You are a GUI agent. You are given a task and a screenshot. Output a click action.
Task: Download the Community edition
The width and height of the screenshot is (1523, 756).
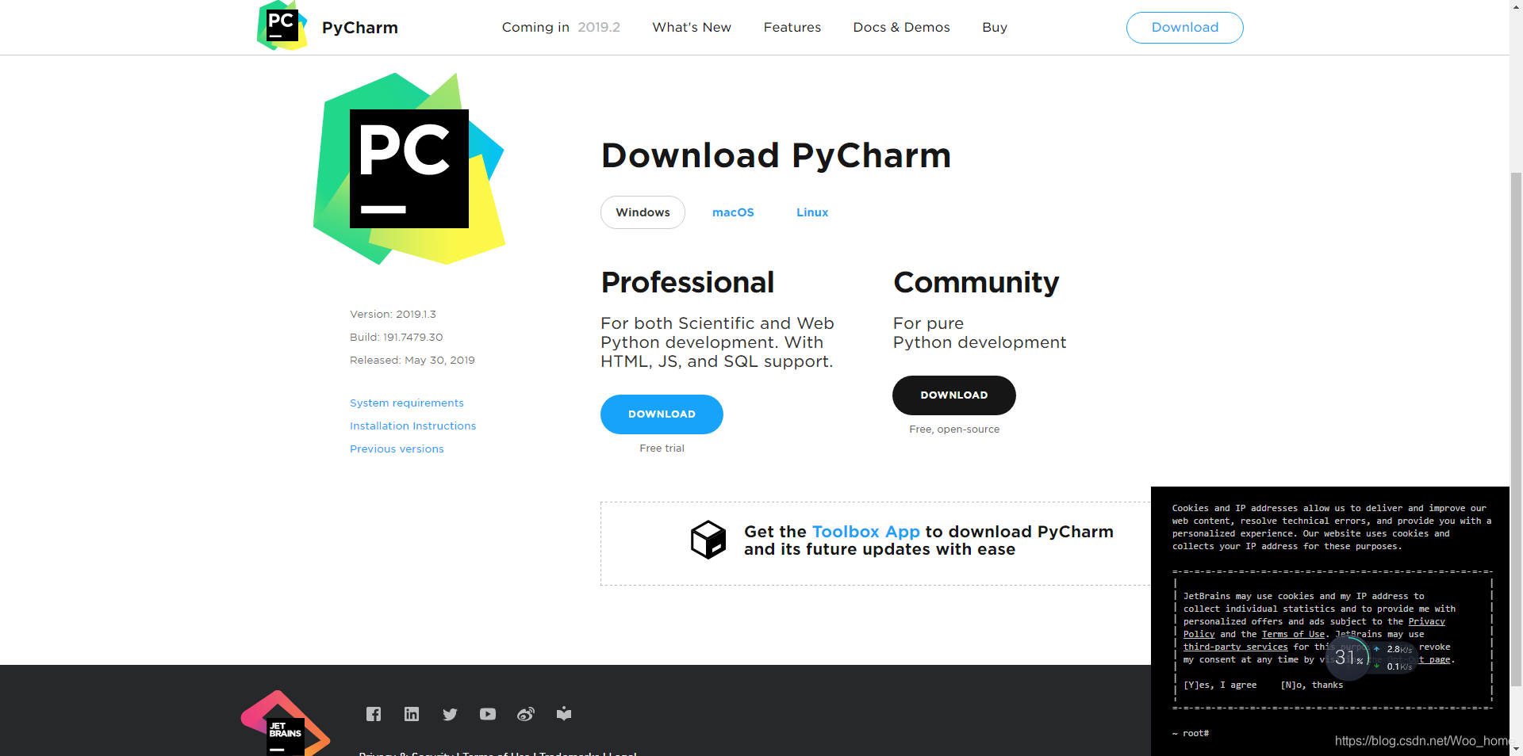(x=954, y=395)
